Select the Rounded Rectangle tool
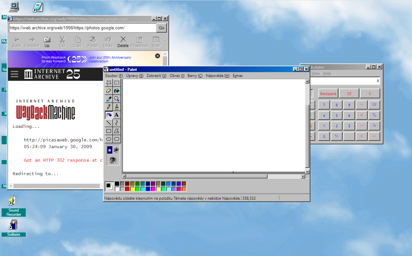 coord(117,139)
